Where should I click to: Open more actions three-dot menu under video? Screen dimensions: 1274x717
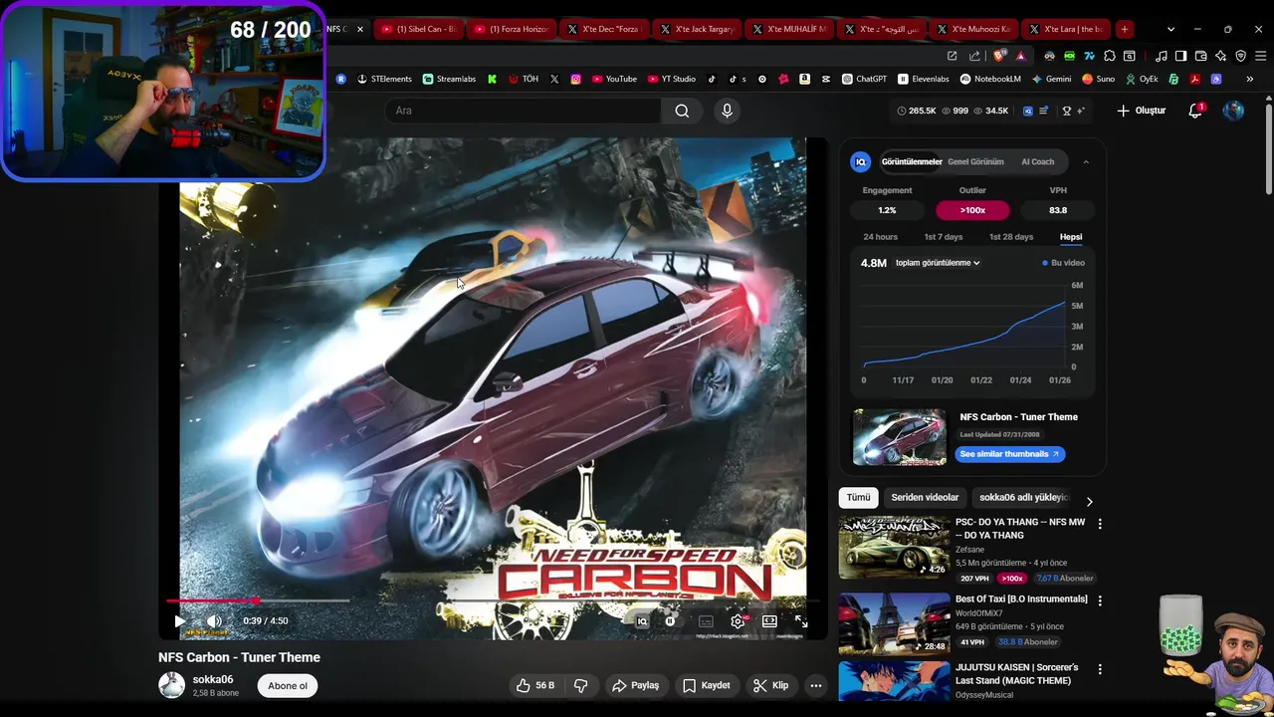(x=816, y=685)
